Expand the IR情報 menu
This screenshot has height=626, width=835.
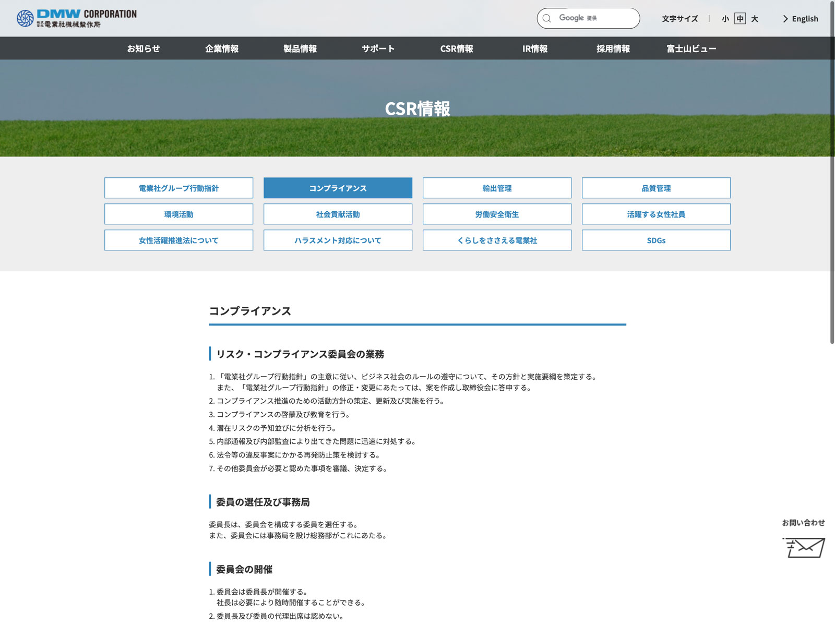point(535,49)
